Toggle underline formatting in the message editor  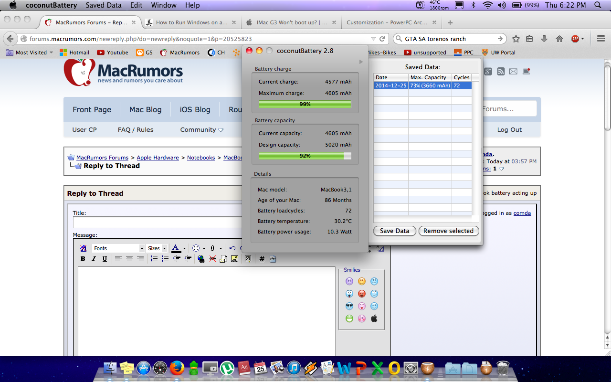point(105,259)
